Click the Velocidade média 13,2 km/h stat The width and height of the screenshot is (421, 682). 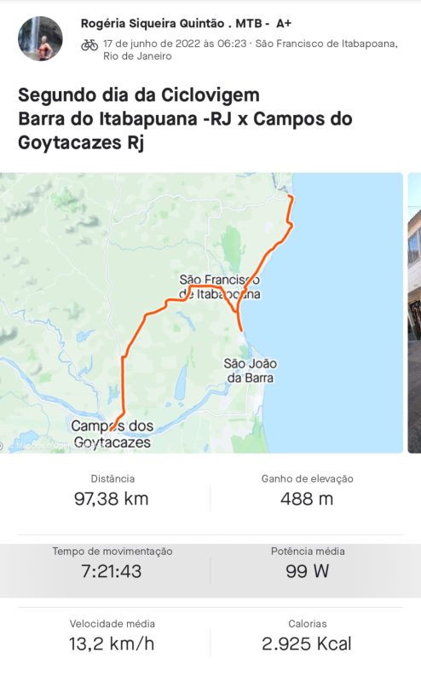pyautogui.click(x=112, y=636)
